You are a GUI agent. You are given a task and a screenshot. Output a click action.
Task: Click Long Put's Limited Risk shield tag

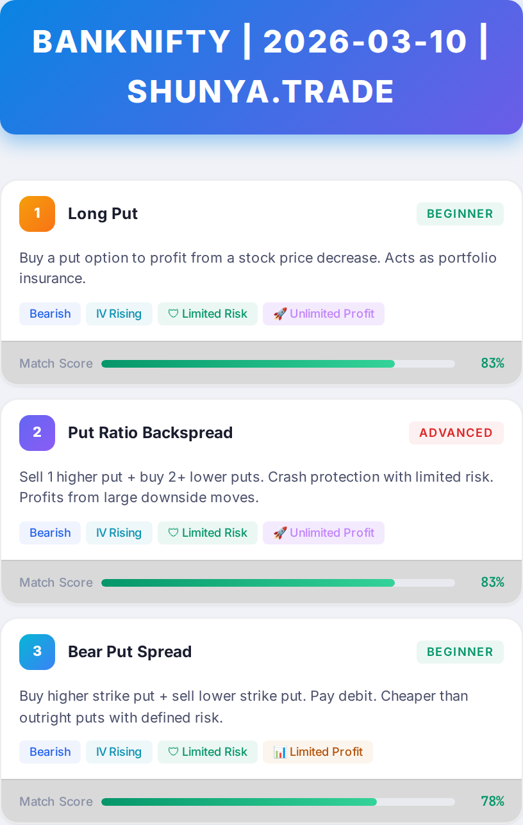click(208, 314)
